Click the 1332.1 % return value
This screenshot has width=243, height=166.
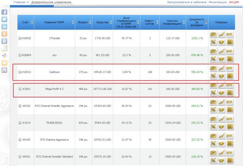tap(197, 38)
